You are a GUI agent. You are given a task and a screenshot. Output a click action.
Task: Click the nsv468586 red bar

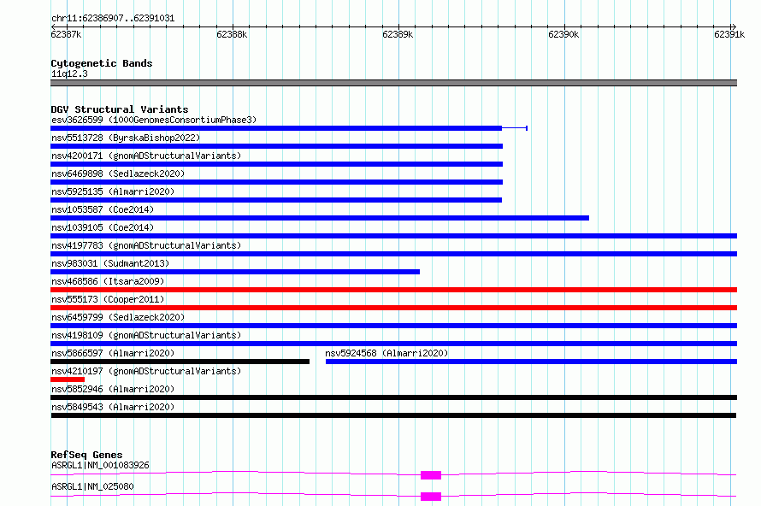[x=393, y=290]
